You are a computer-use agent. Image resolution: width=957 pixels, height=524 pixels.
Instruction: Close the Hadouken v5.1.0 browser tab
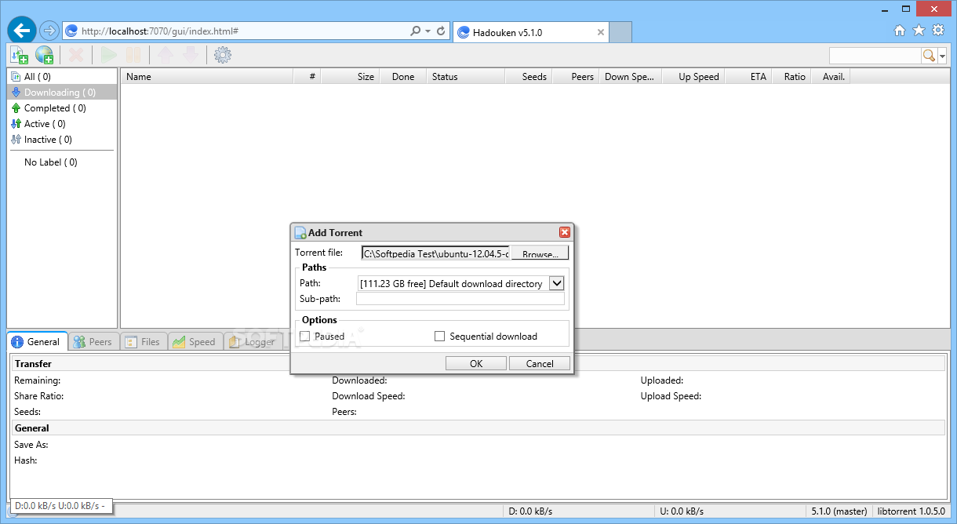pos(601,32)
